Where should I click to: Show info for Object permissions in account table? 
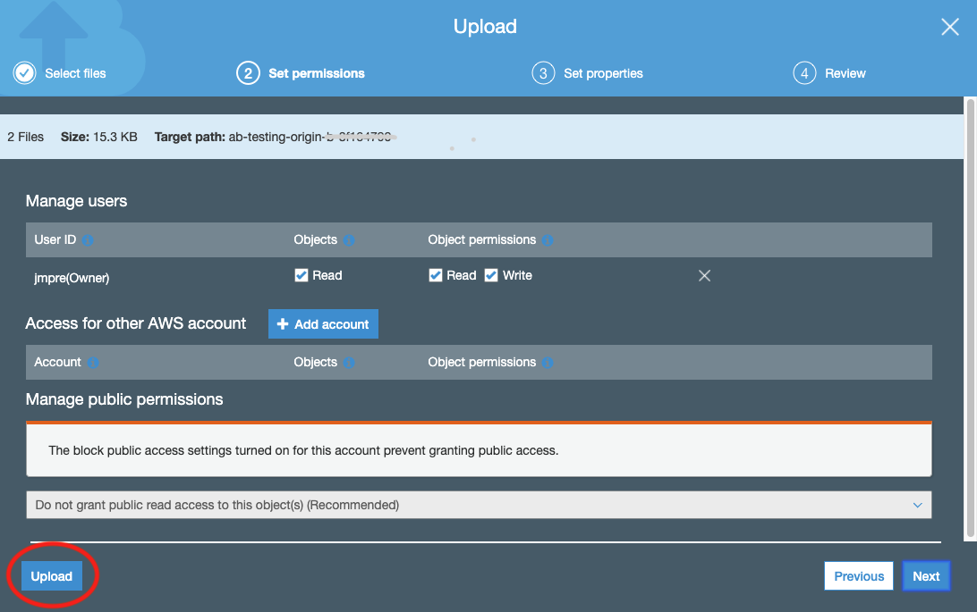click(x=548, y=363)
